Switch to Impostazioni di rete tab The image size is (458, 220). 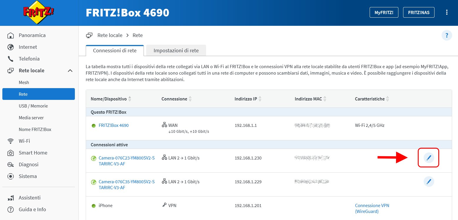(176, 51)
